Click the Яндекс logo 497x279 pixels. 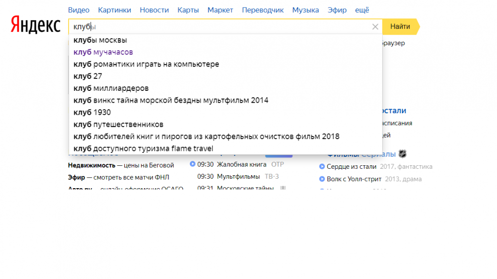[36, 25]
